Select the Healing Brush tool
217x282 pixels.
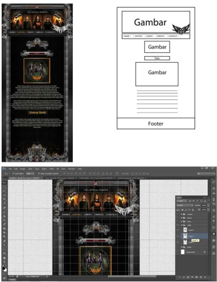point(4,208)
